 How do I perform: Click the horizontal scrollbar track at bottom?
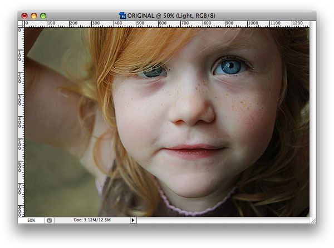click(223, 220)
